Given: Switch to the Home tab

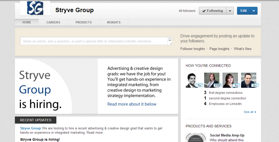Looking at the screenshot, I should 27,22.
